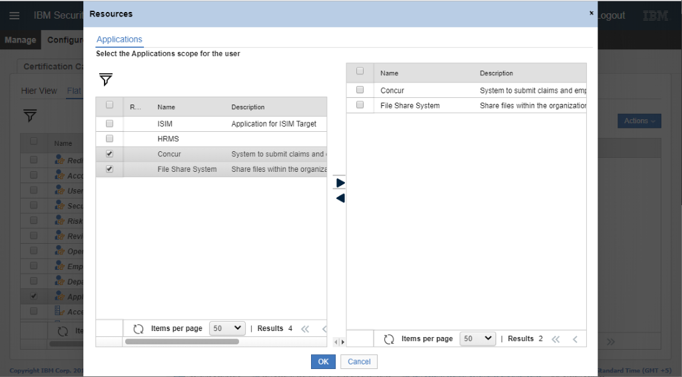Open the filter icon in Resources dialog
Image resolution: width=682 pixels, height=377 pixels.
click(106, 79)
